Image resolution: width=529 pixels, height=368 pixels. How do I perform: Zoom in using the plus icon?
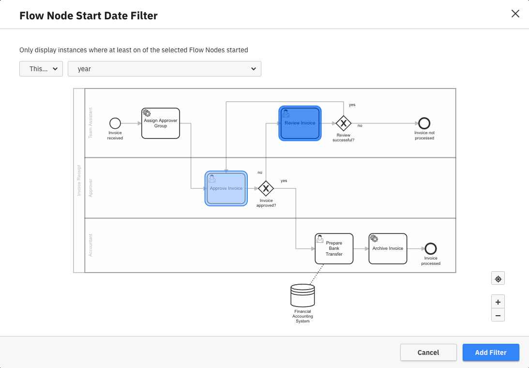pyautogui.click(x=498, y=301)
